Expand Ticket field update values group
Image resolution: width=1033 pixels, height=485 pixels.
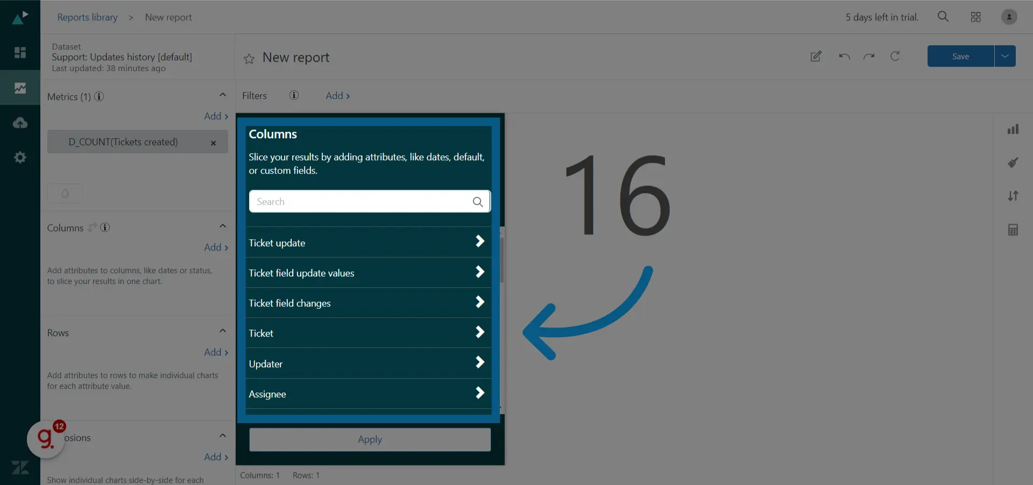pos(369,273)
